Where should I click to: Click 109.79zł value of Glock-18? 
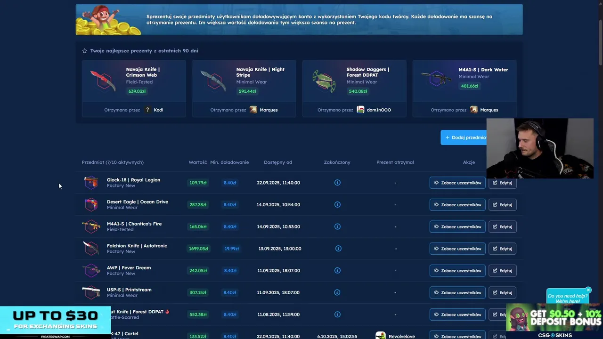point(198,183)
